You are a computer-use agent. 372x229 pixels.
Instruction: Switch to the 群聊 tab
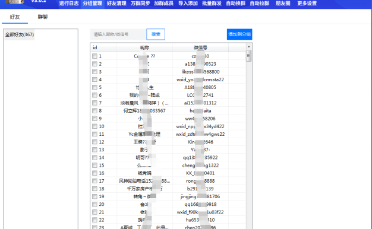(x=43, y=17)
